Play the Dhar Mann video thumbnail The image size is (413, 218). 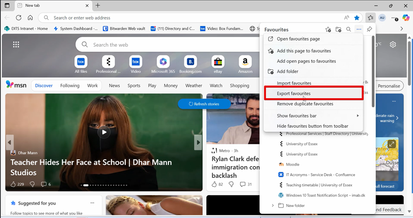[x=104, y=132]
